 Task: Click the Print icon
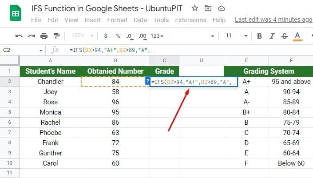click(44, 36)
